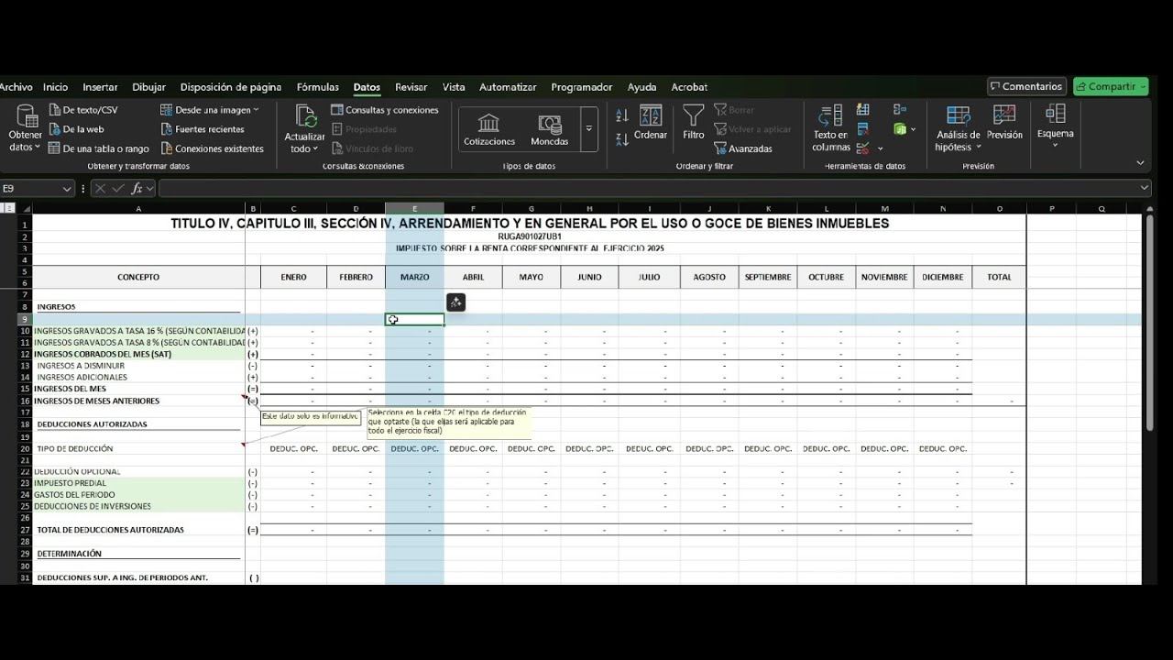
Task: Open the Ordenar sort dialog
Action: click(651, 123)
